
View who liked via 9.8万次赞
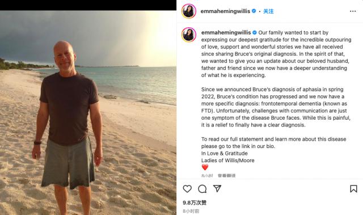(x=195, y=203)
